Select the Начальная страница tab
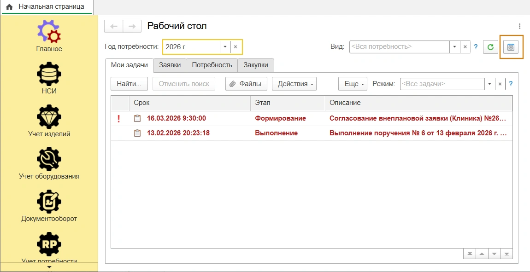530x272 pixels. 47,7
